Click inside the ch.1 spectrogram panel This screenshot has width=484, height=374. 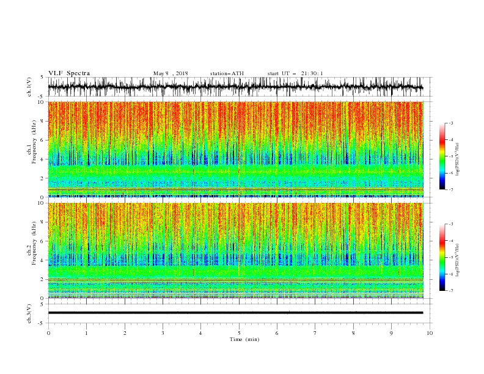pyautogui.click(x=235, y=149)
